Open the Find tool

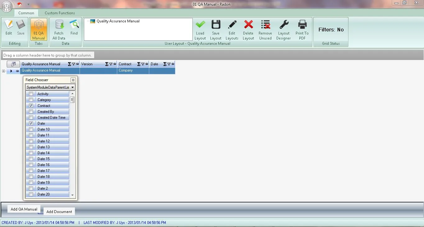pos(74,27)
